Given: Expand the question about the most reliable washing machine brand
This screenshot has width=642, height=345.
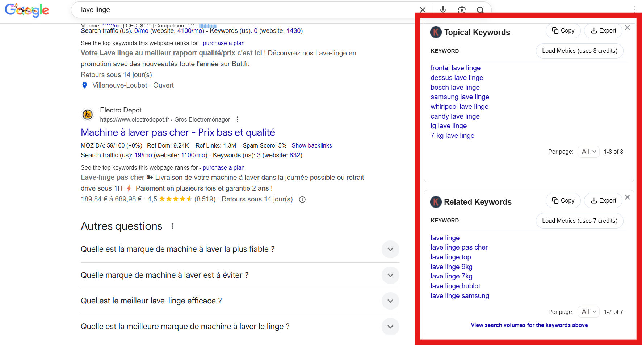Looking at the screenshot, I should (x=390, y=249).
